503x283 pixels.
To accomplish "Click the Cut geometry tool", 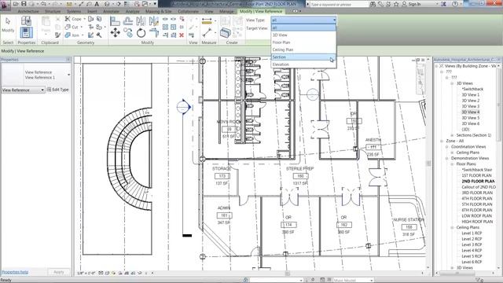I will coord(72,27).
